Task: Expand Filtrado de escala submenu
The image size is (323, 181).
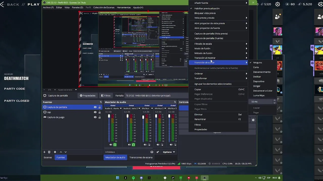Action: (x=219, y=44)
